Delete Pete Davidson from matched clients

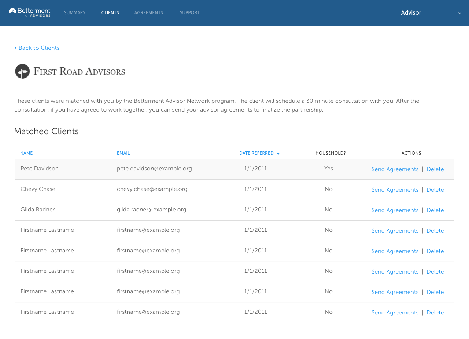(x=435, y=169)
